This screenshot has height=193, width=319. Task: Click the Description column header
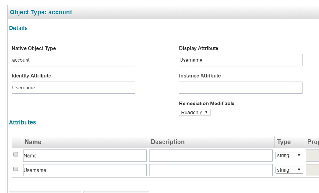[x=168, y=142]
